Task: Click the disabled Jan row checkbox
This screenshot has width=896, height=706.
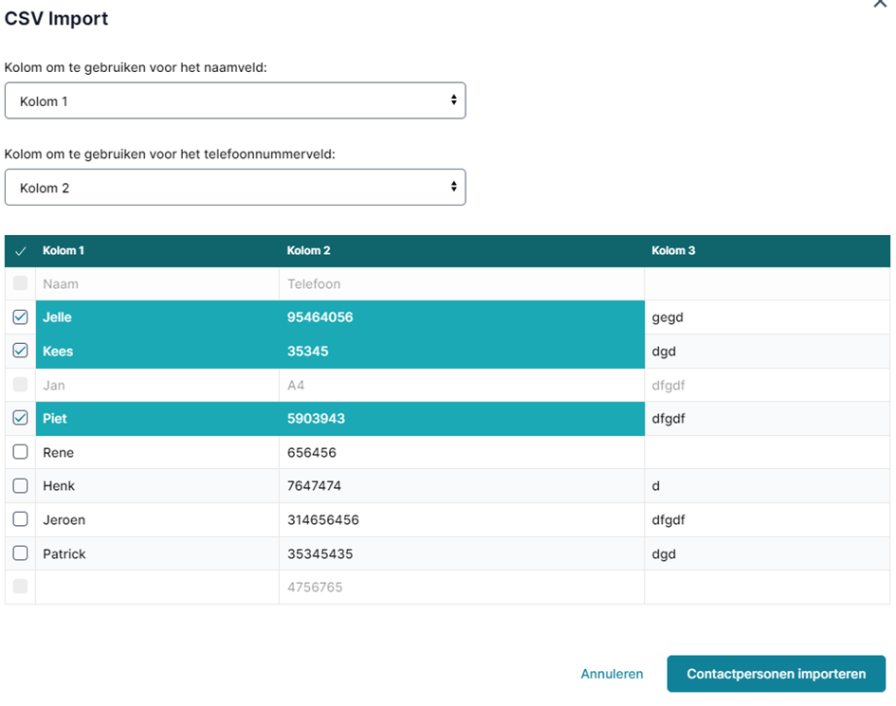Action: [20, 385]
